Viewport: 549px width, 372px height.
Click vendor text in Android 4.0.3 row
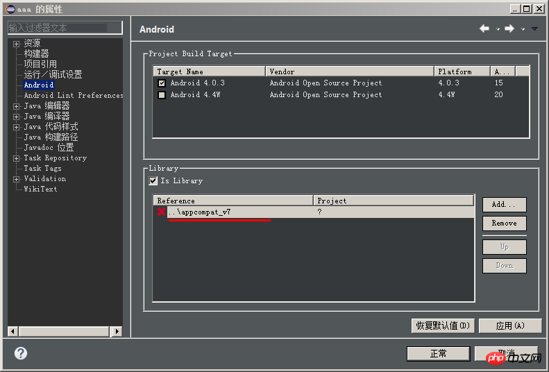pyautogui.click(x=326, y=83)
